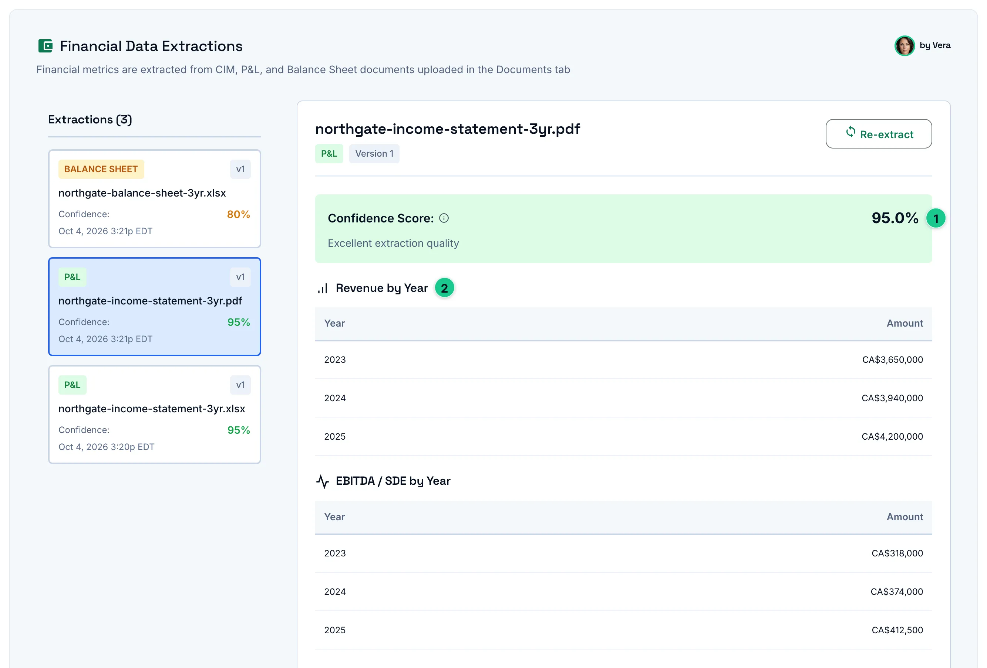Viewport: 987px width, 668px height.
Task: Click the Extractions (3) heading
Action: coord(90,120)
